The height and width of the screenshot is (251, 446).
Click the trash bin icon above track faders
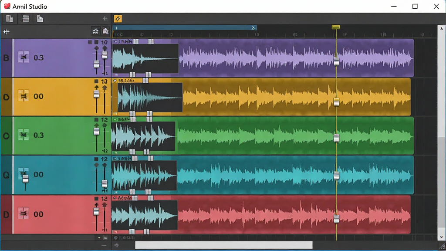(x=105, y=31)
